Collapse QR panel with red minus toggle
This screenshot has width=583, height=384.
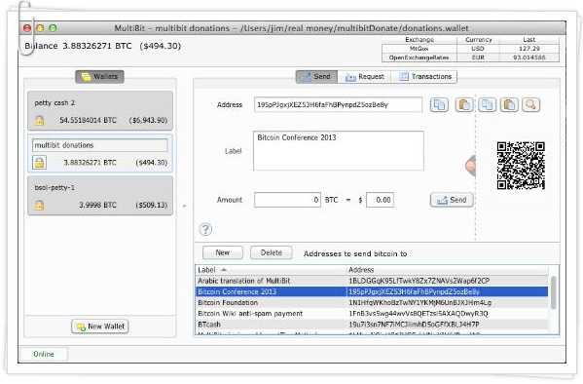point(470,166)
